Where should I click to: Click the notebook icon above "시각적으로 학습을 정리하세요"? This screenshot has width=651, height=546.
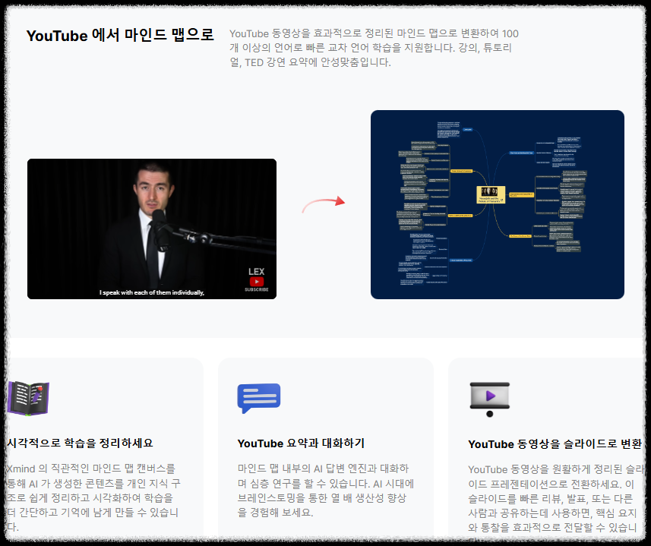pyautogui.click(x=28, y=398)
